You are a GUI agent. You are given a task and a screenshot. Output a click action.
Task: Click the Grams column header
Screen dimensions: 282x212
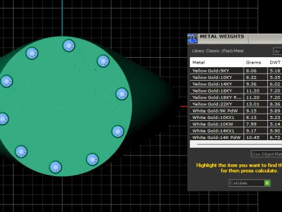256,62
